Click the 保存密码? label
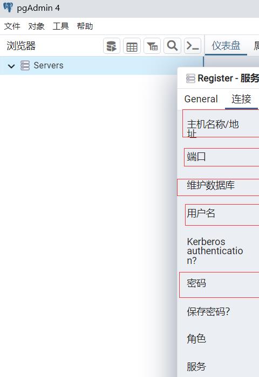This screenshot has width=259, height=377. tap(208, 311)
